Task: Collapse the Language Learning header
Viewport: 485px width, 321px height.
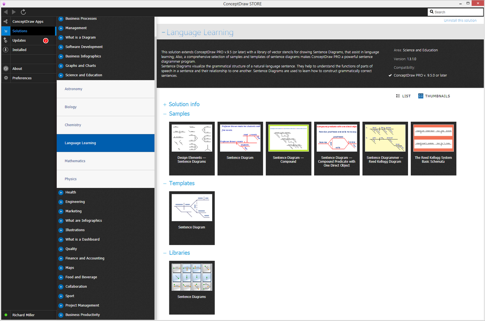Action: (163, 33)
